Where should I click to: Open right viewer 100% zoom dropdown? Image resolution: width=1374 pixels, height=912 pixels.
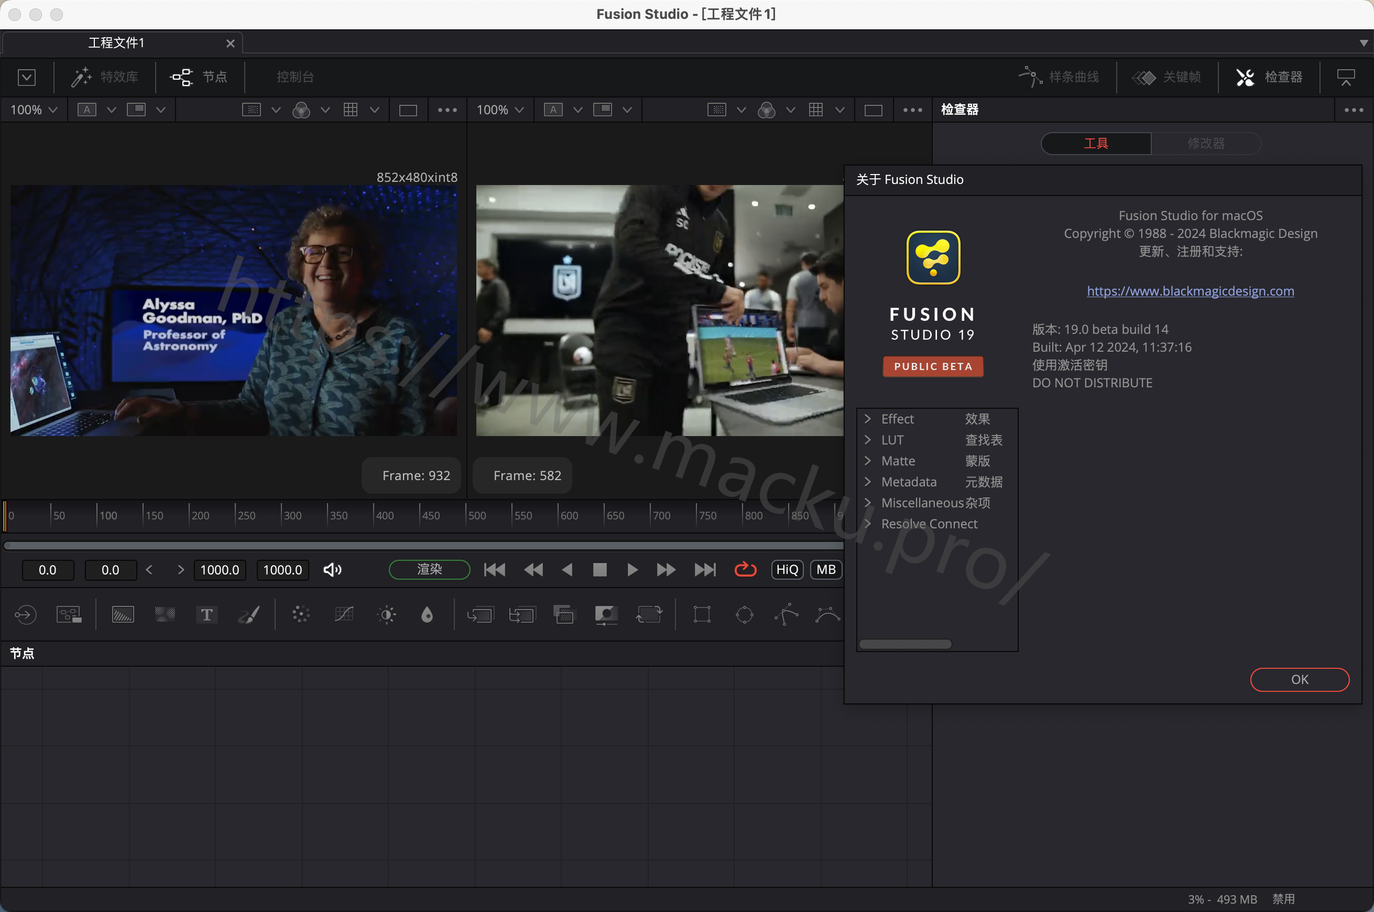[x=500, y=110]
